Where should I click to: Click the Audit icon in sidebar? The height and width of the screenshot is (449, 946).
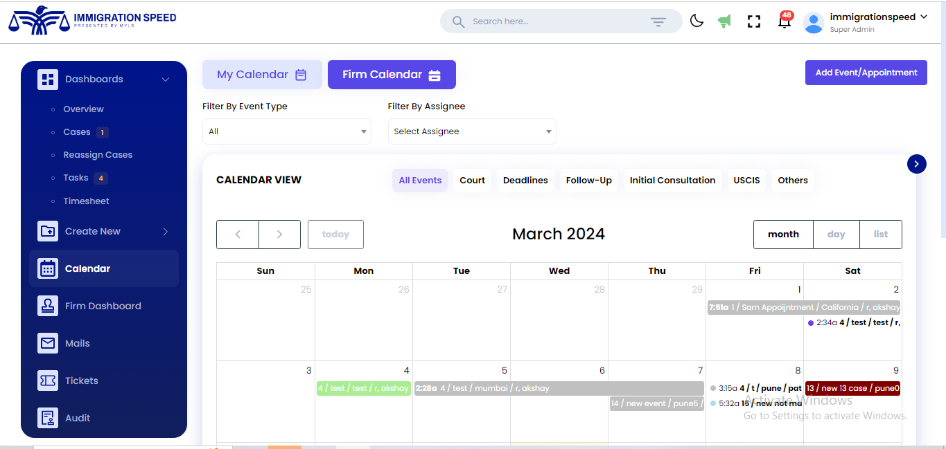48,418
